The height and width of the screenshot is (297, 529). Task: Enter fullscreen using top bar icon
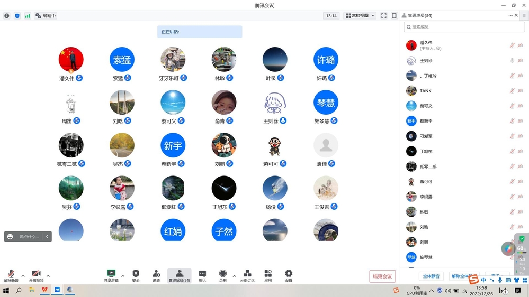click(384, 16)
